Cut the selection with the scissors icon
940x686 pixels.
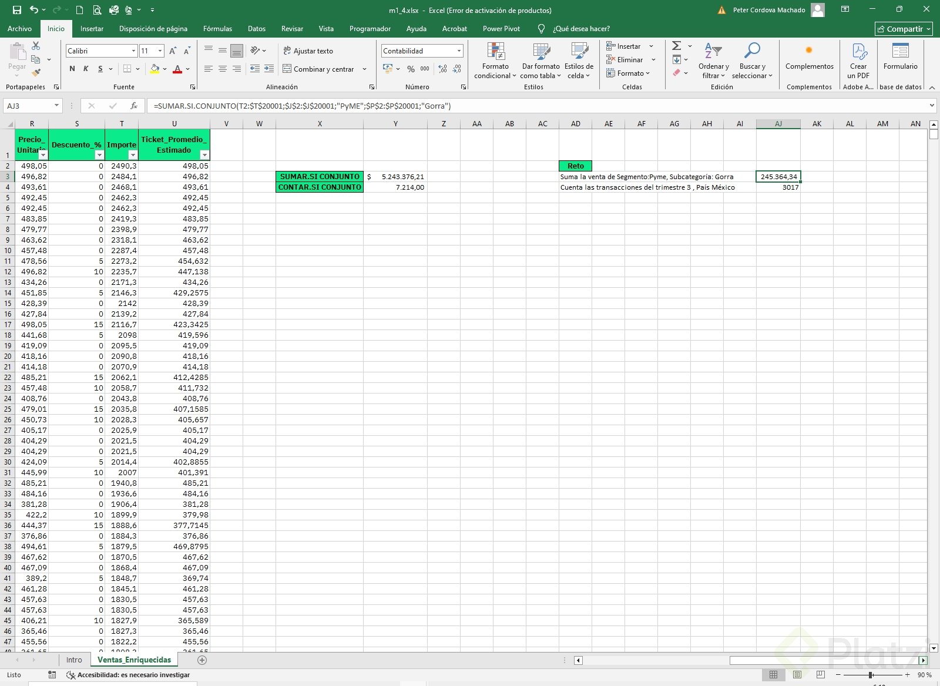coord(36,46)
